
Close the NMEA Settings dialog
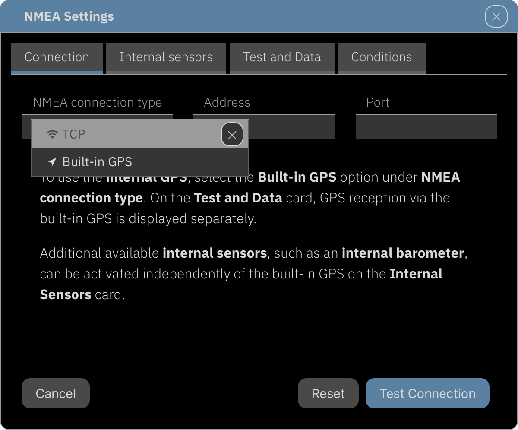[496, 16]
